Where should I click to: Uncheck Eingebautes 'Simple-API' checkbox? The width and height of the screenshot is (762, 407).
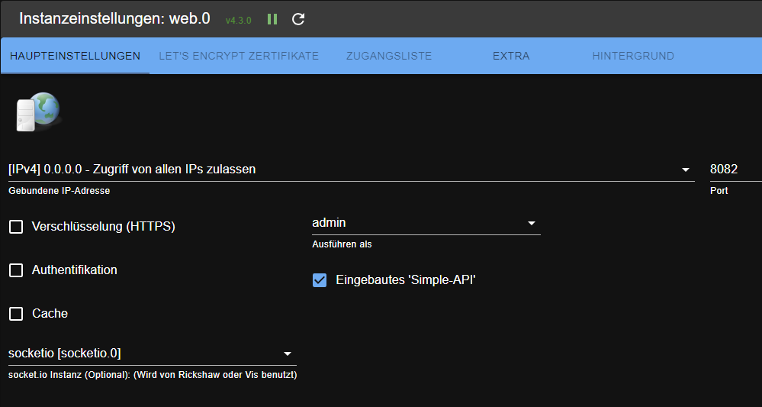coord(320,280)
